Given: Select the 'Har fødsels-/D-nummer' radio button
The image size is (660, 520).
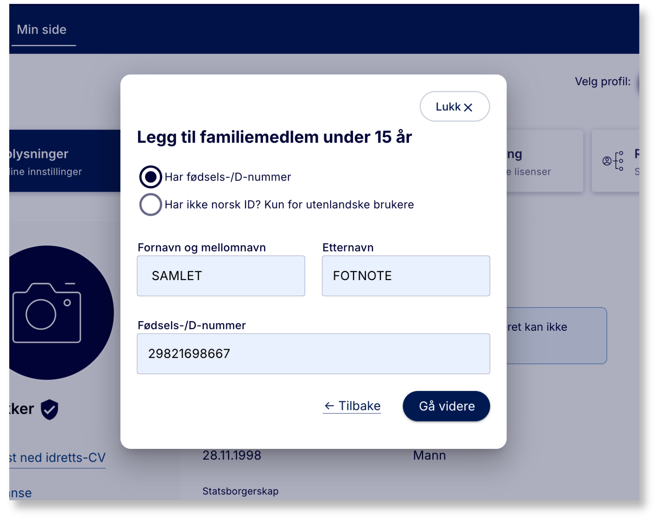Looking at the screenshot, I should coord(151,177).
